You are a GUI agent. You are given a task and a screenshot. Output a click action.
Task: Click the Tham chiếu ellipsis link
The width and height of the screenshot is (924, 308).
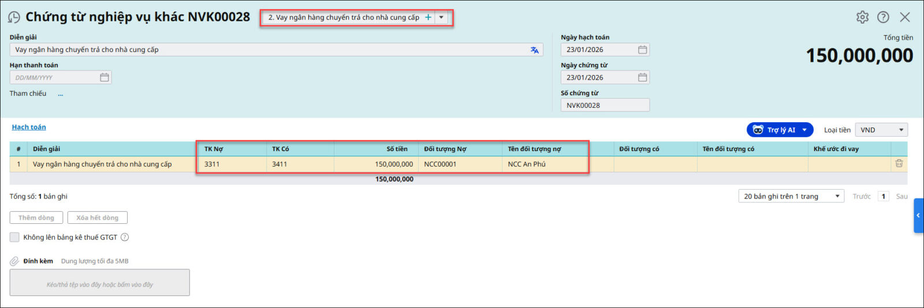[x=60, y=93]
